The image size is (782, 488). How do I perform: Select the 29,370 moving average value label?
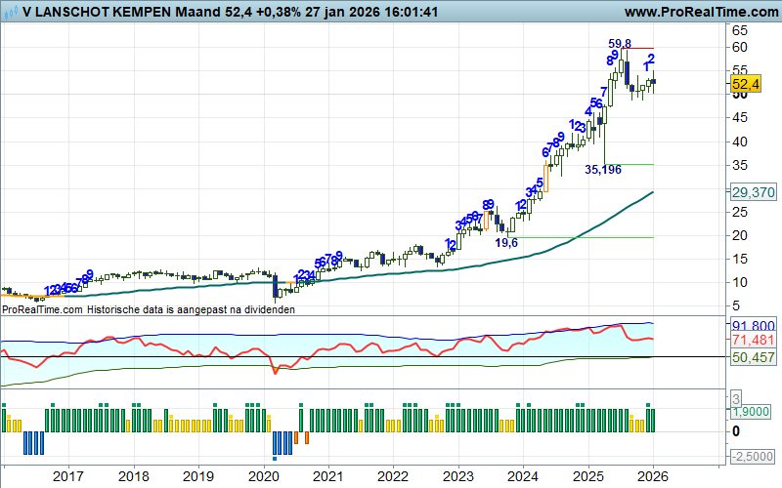(753, 193)
